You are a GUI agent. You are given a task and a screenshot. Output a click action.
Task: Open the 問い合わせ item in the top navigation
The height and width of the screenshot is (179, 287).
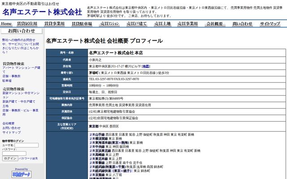pos(242,24)
